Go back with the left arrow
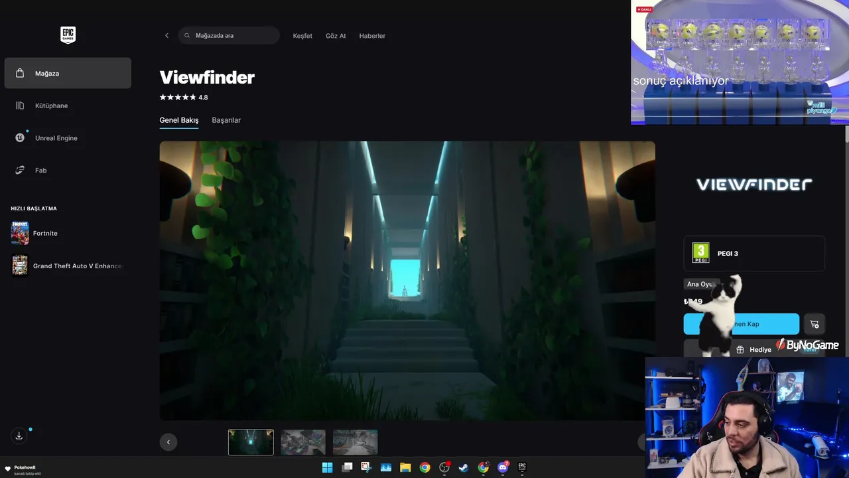This screenshot has width=849, height=478. pyautogui.click(x=166, y=36)
